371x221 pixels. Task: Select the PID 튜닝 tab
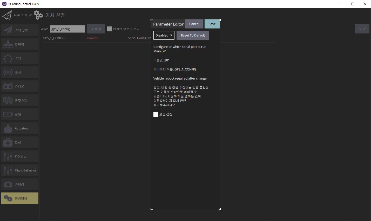20,156
